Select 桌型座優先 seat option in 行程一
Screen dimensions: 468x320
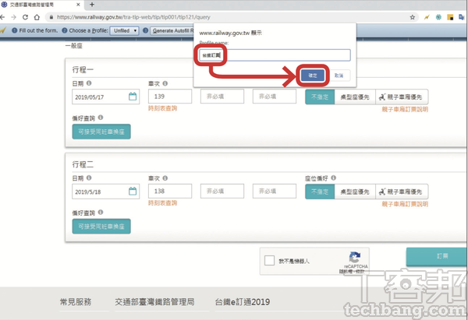point(355,97)
